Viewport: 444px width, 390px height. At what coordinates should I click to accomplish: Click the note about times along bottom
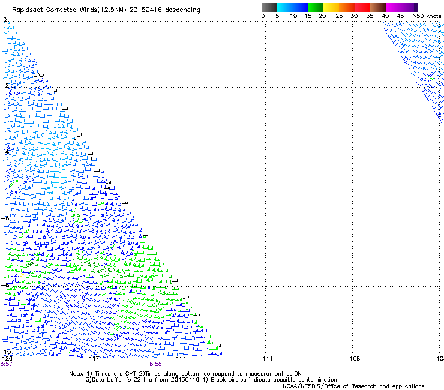tap(220, 374)
